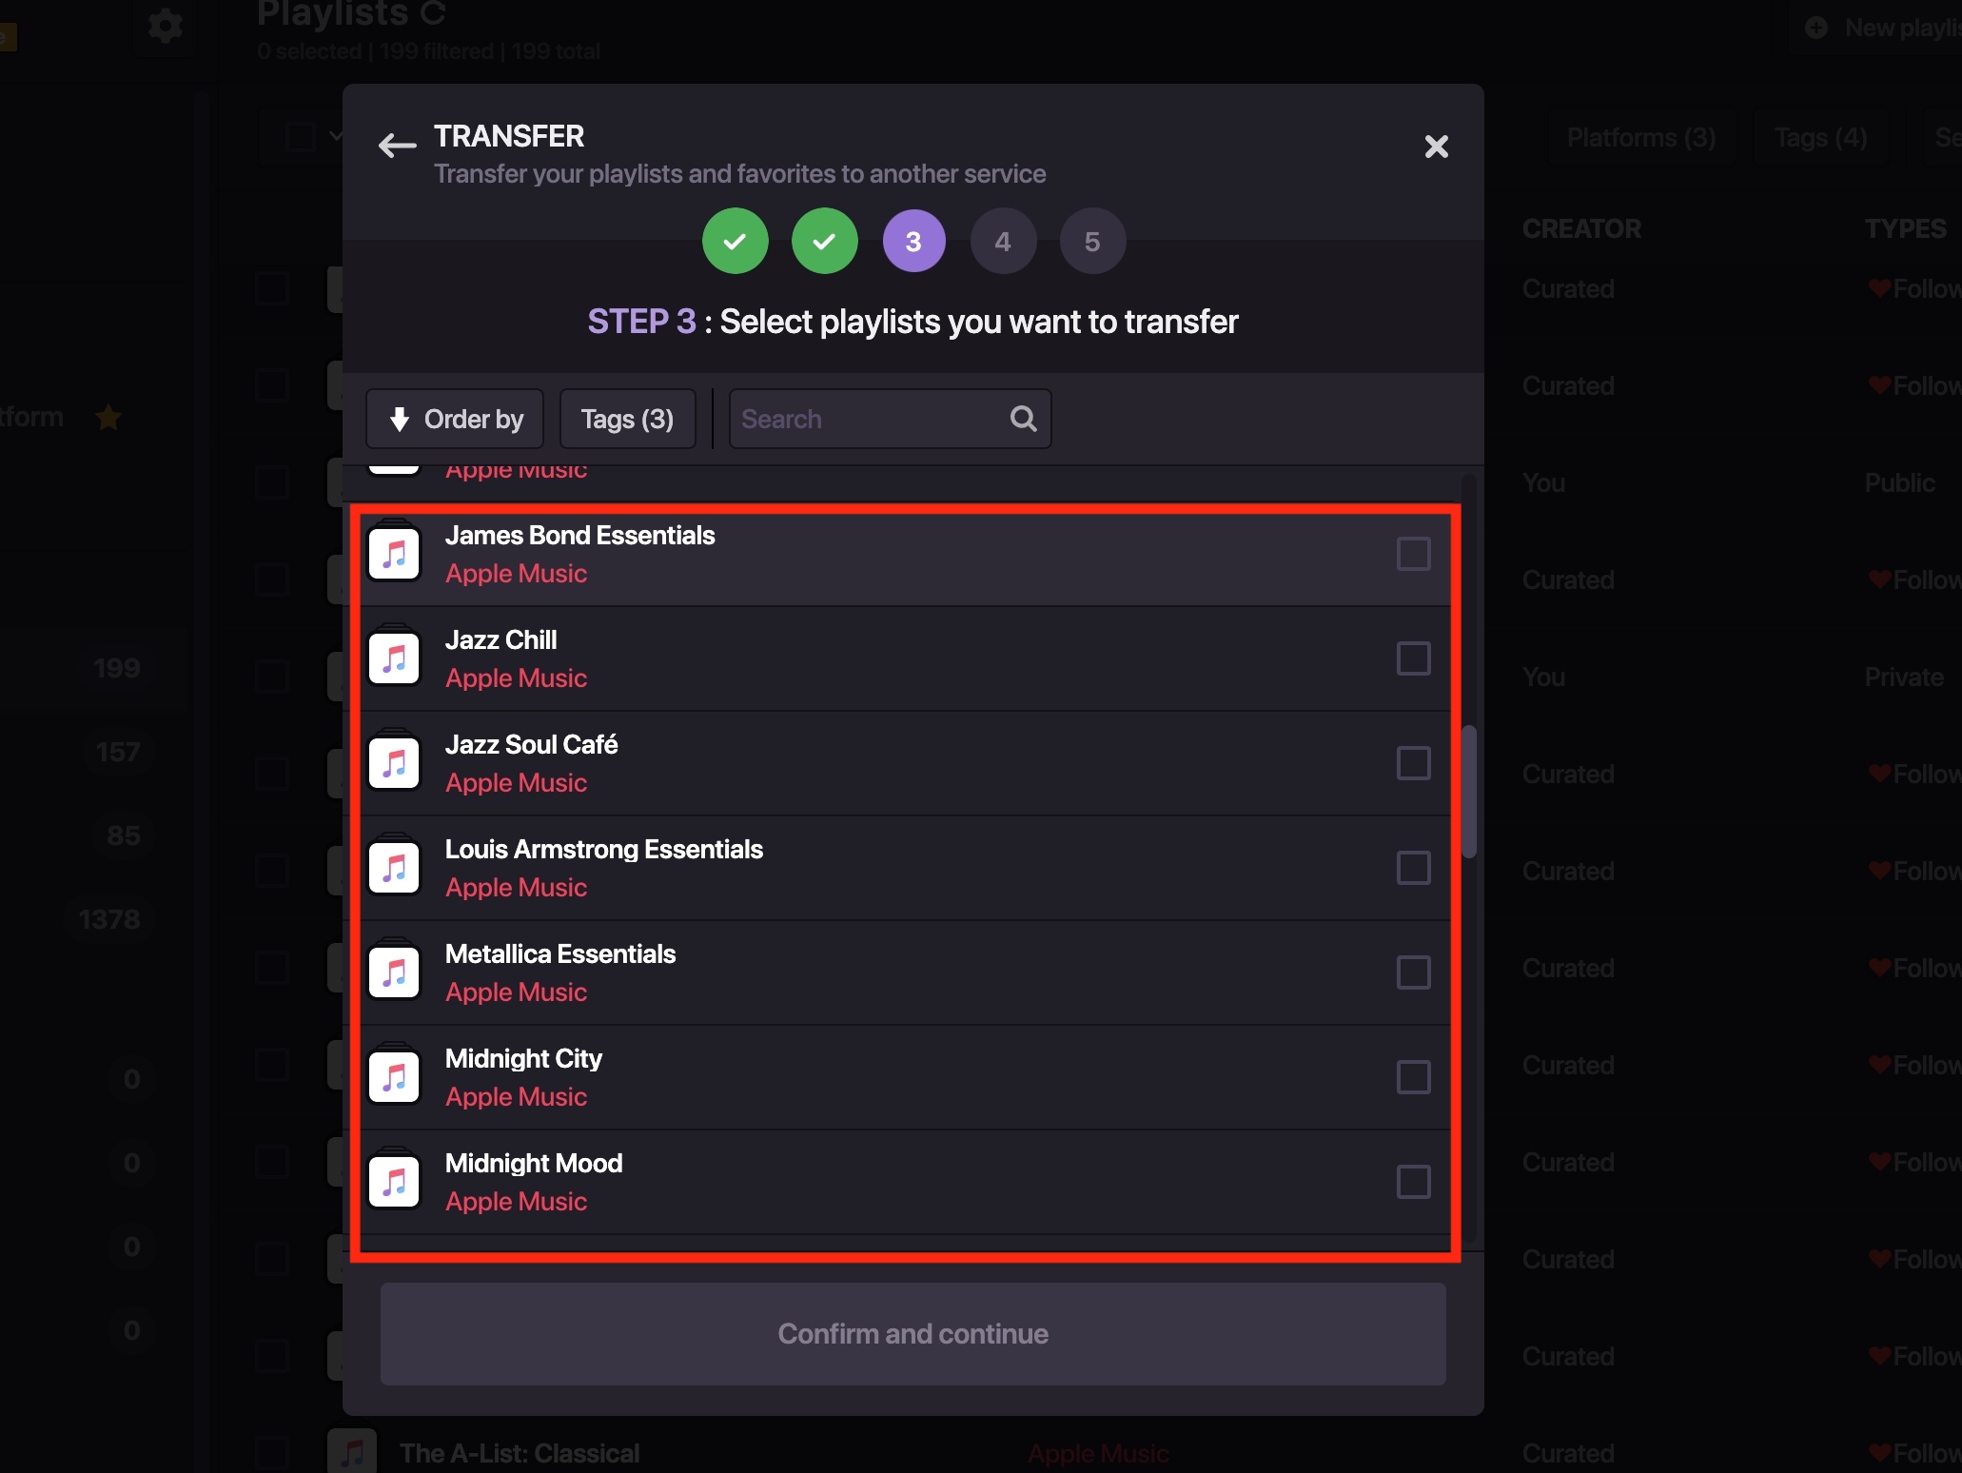Toggle select-all checkbox in background playlists header
This screenshot has width=1962, height=1473.
[x=301, y=137]
